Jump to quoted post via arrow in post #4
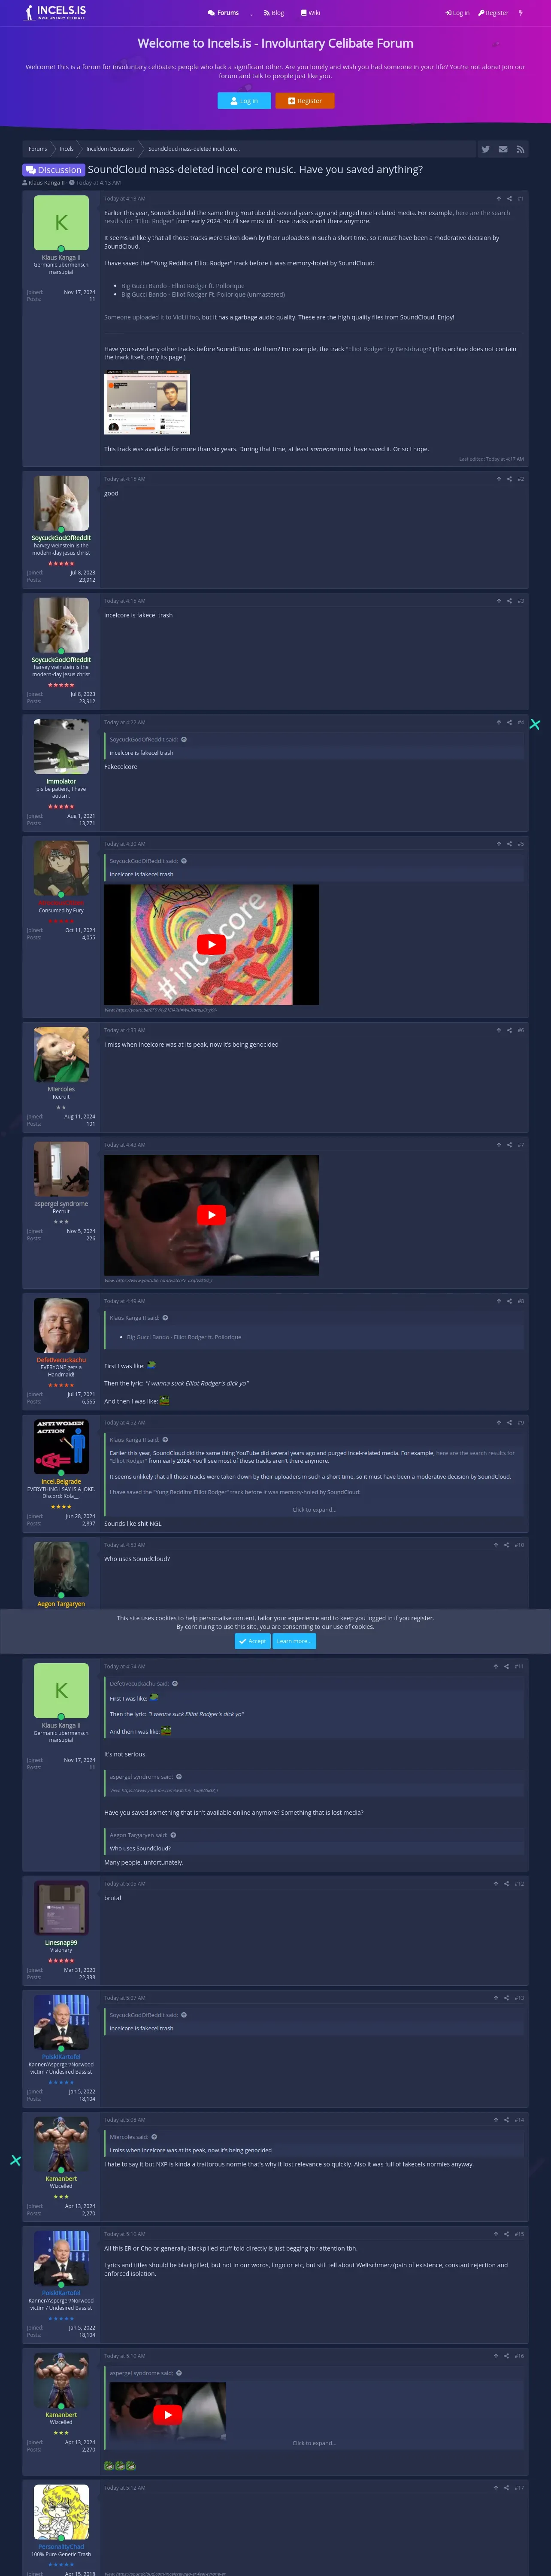This screenshot has width=551, height=2576. point(184,740)
